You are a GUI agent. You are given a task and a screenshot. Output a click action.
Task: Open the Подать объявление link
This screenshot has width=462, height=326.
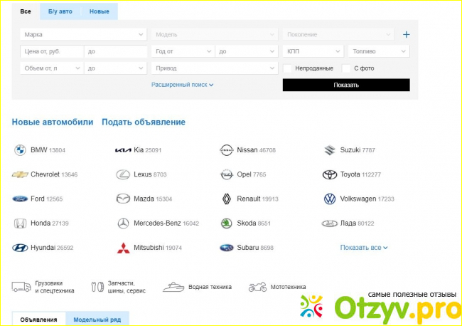pos(143,122)
